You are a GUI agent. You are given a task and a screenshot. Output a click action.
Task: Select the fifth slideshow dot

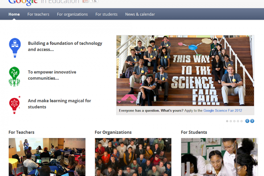[x=242, y=121]
